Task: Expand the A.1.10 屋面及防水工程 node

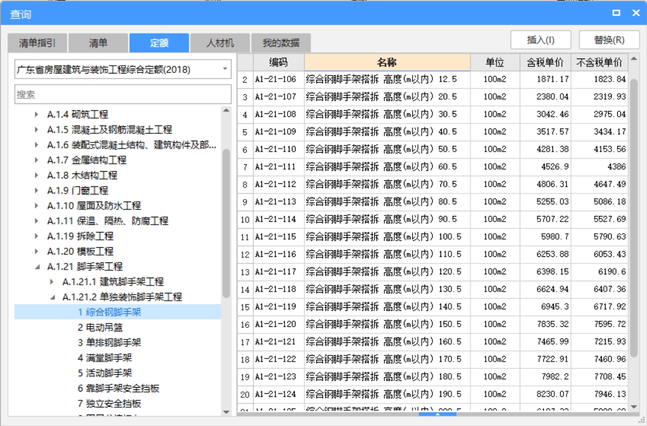Action: (x=37, y=206)
